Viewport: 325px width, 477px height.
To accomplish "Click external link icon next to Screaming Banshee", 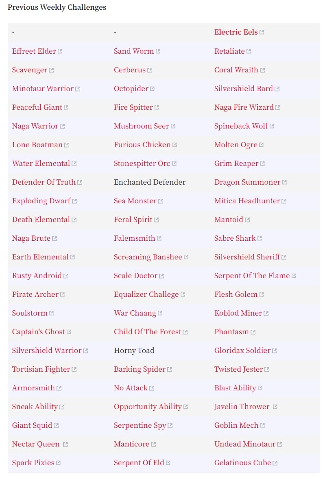I will pyautogui.click(x=186, y=257).
